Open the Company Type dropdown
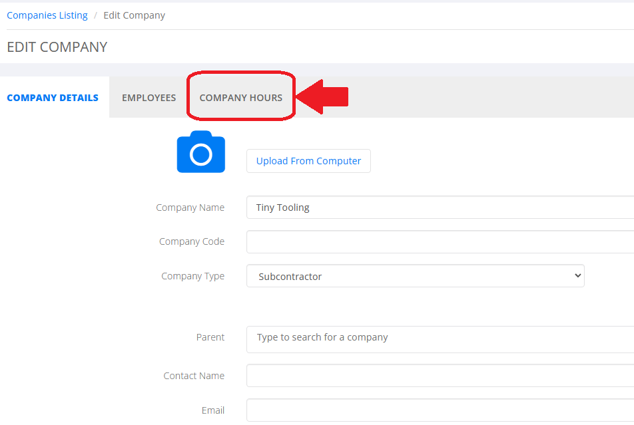The image size is (634, 425). point(416,276)
